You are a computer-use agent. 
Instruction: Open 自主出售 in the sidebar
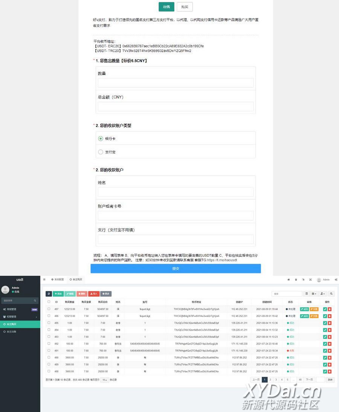click(20, 331)
